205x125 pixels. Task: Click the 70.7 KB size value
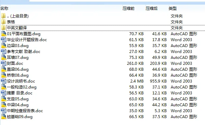click(x=136, y=34)
